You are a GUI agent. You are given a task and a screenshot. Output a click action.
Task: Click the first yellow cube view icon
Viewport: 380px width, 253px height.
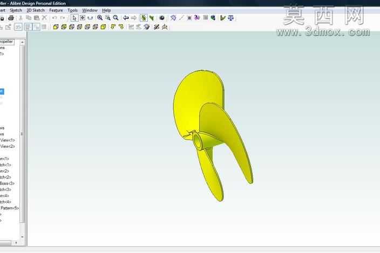56,27
